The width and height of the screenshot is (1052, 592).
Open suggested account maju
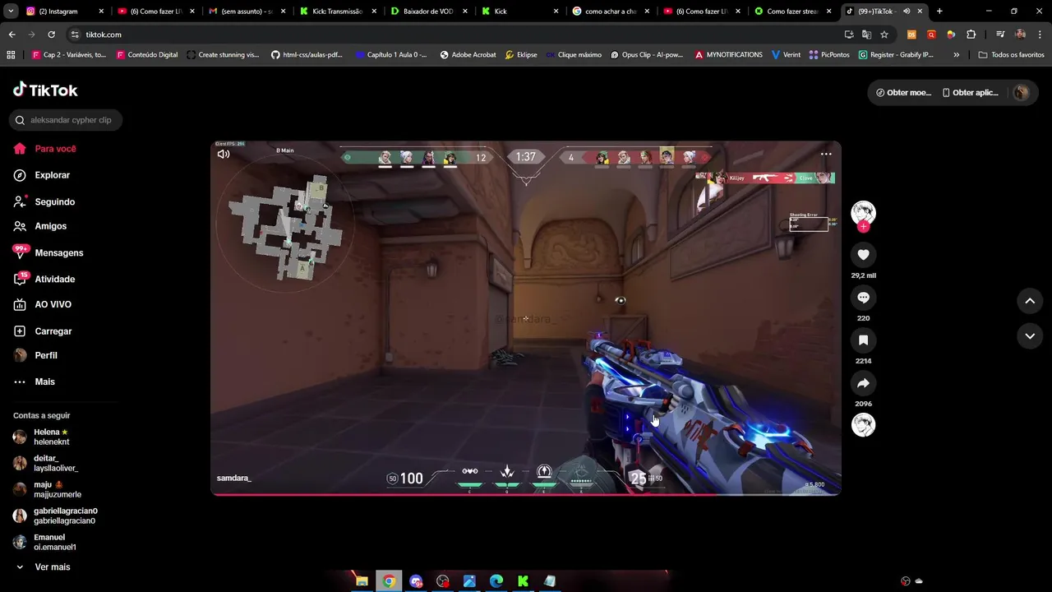point(49,489)
